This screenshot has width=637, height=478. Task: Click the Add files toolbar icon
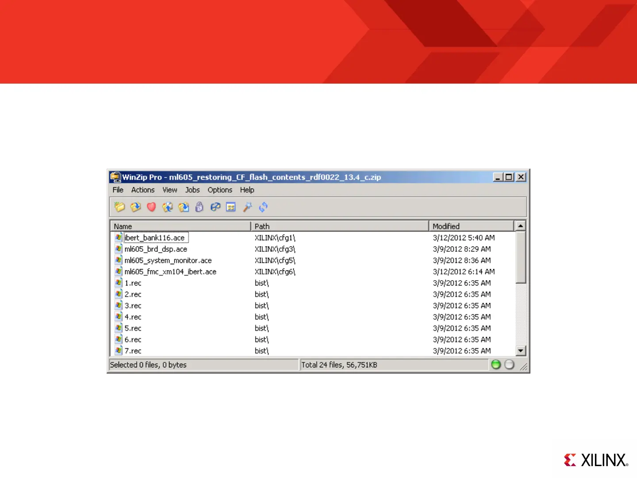168,207
